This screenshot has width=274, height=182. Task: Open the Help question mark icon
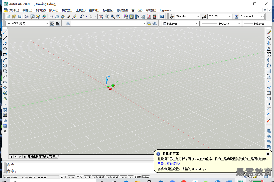coord(162,17)
